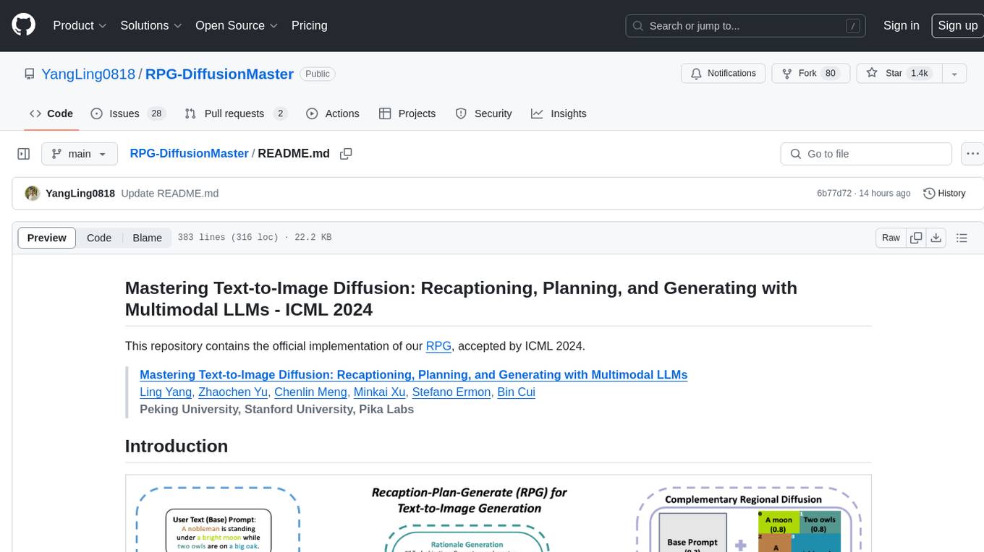
Task: Click the Peking University affiliations line
Action: point(276,409)
